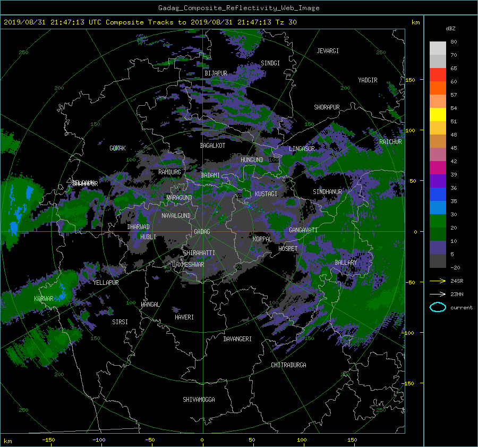Pick the bright green 30 dBZ swatch
The width and height of the screenshot is (478, 447).
click(438, 221)
